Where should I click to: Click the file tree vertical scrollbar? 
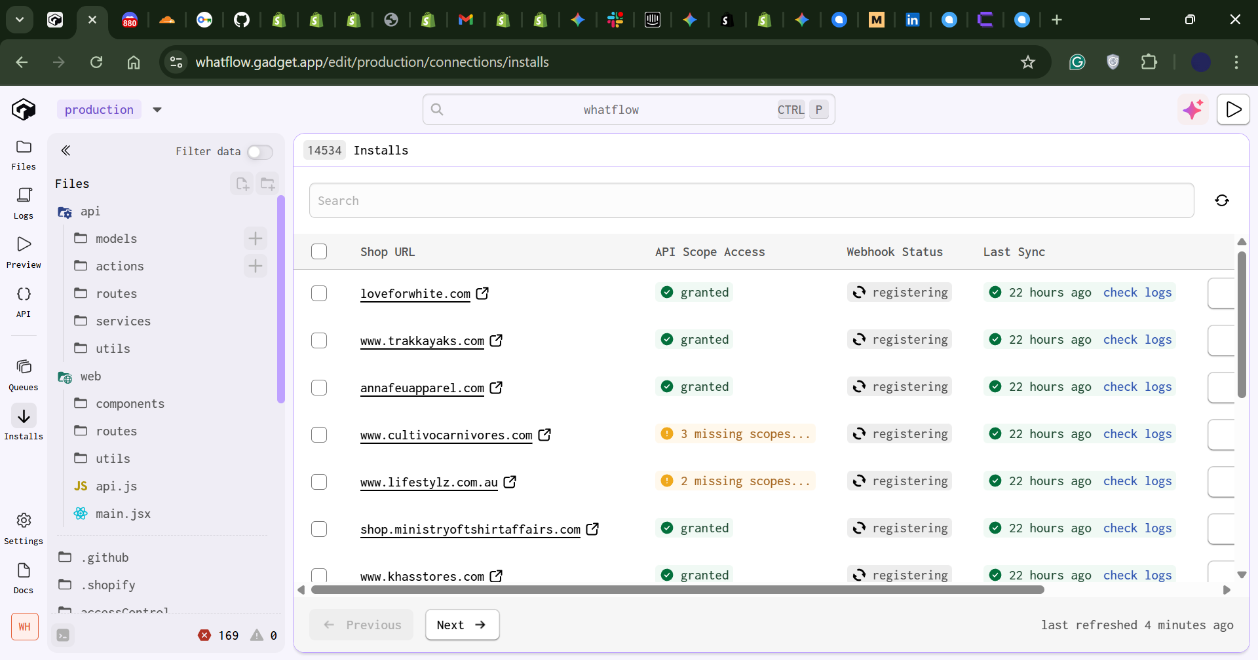tap(281, 299)
